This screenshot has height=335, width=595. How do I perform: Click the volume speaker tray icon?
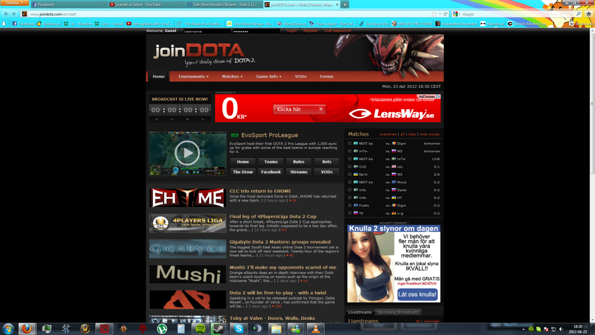click(561, 329)
